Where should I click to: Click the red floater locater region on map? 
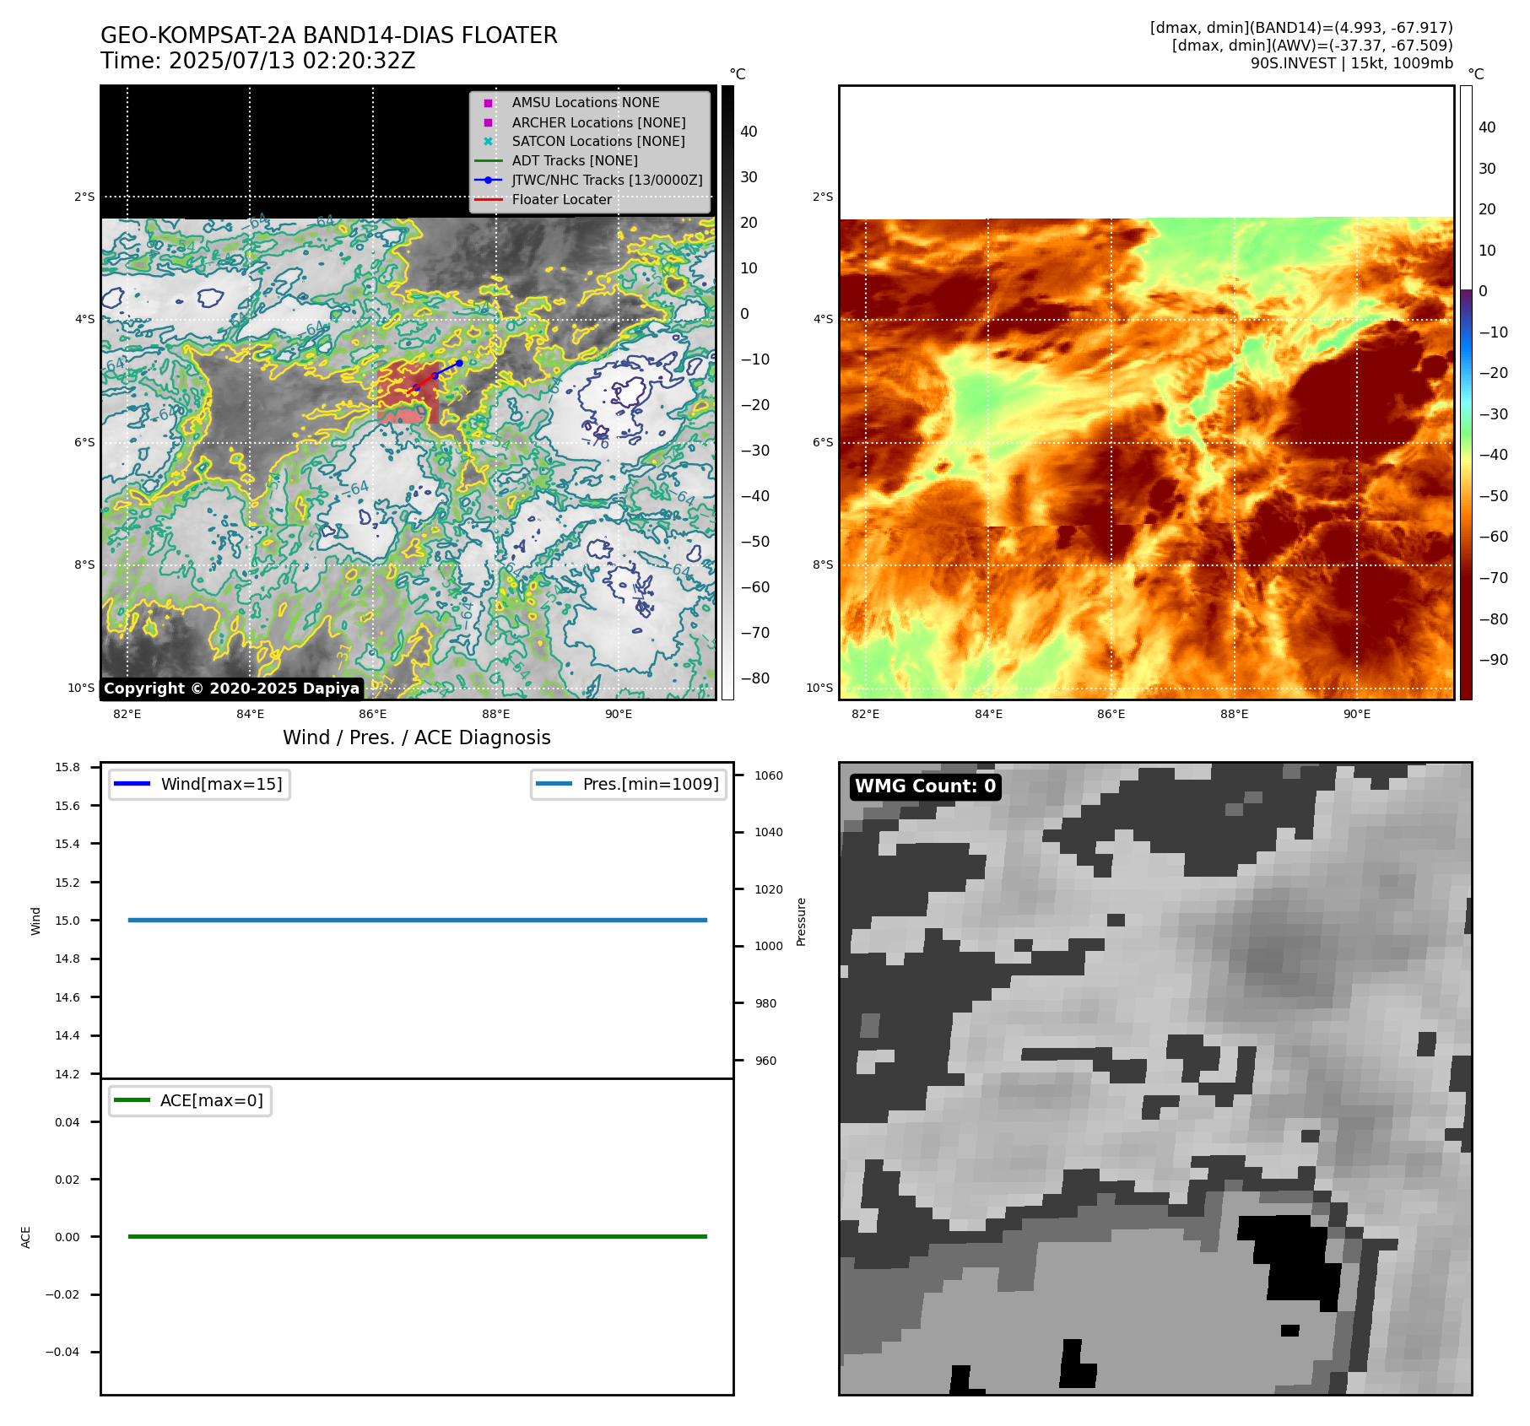[x=408, y=391]
